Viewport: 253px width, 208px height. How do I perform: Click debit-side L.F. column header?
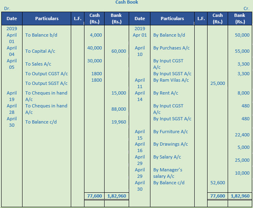(x=78, y=19)
